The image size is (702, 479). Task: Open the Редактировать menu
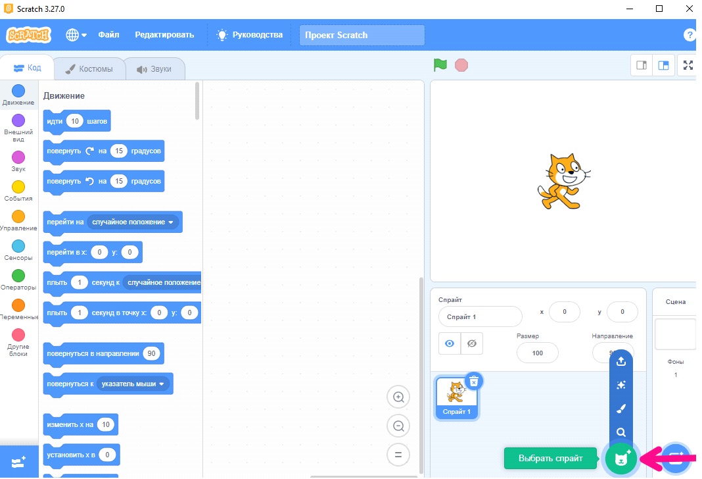click(164, 34)
